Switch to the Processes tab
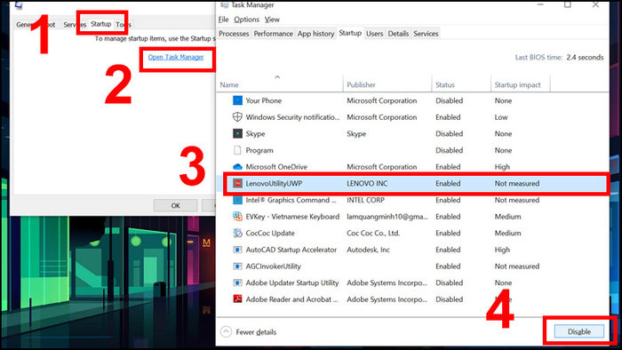Image resolution: width=622 pixels, height=350 pixels. 234,34
